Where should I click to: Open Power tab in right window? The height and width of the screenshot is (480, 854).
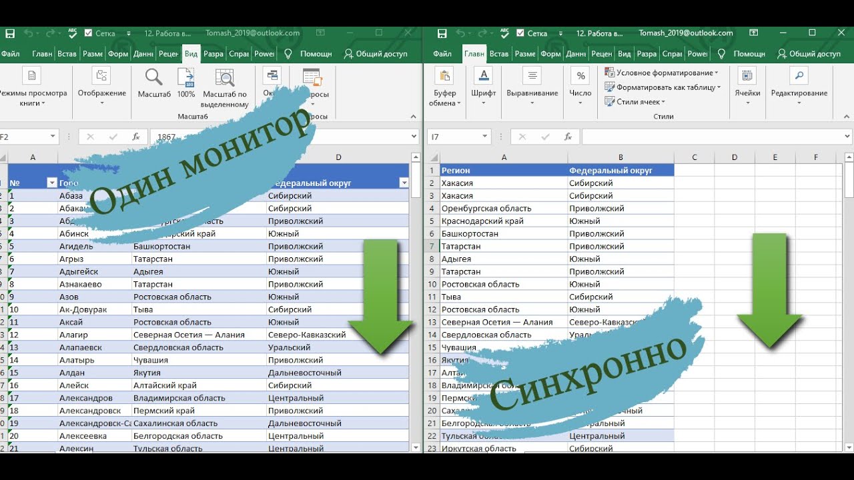tap(697, 54)
